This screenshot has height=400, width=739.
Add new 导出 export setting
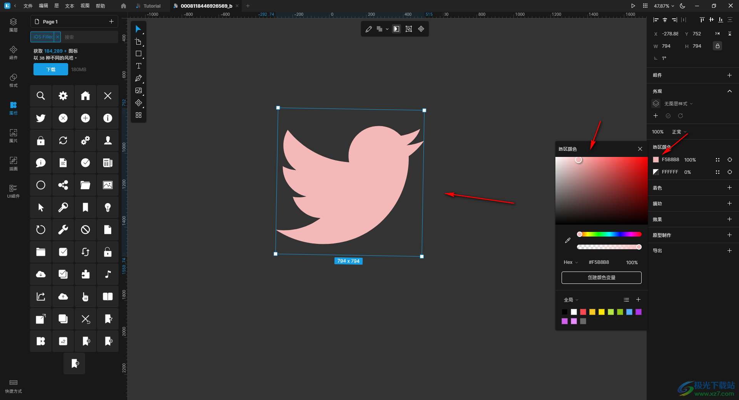click(x=729, y=251)
